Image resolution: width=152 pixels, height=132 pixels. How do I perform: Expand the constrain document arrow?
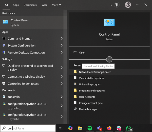pyautogui.click(x=62, y=97)
